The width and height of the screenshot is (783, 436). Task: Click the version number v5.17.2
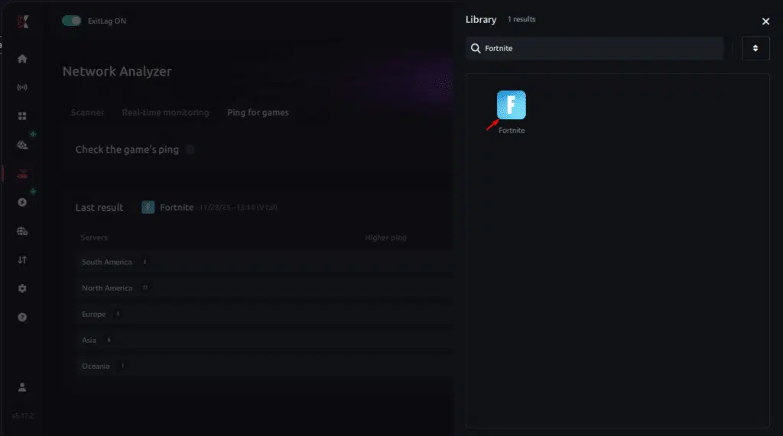coord(22,415)
